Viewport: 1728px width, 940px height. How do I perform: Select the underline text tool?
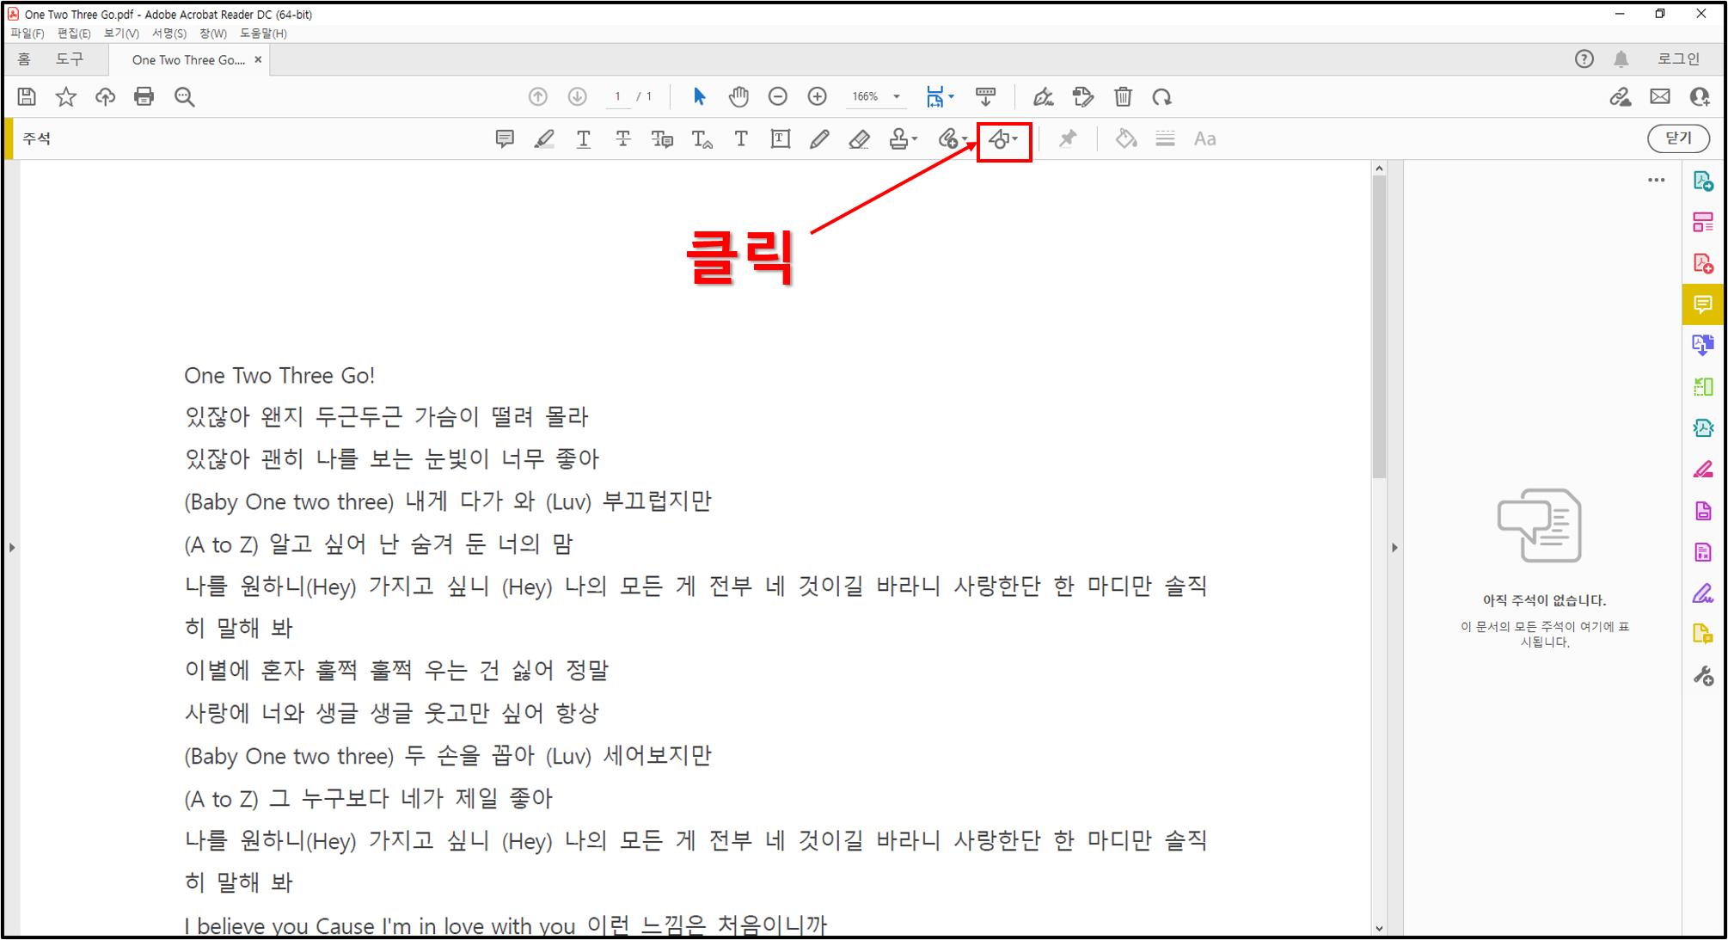pos(584,139)
